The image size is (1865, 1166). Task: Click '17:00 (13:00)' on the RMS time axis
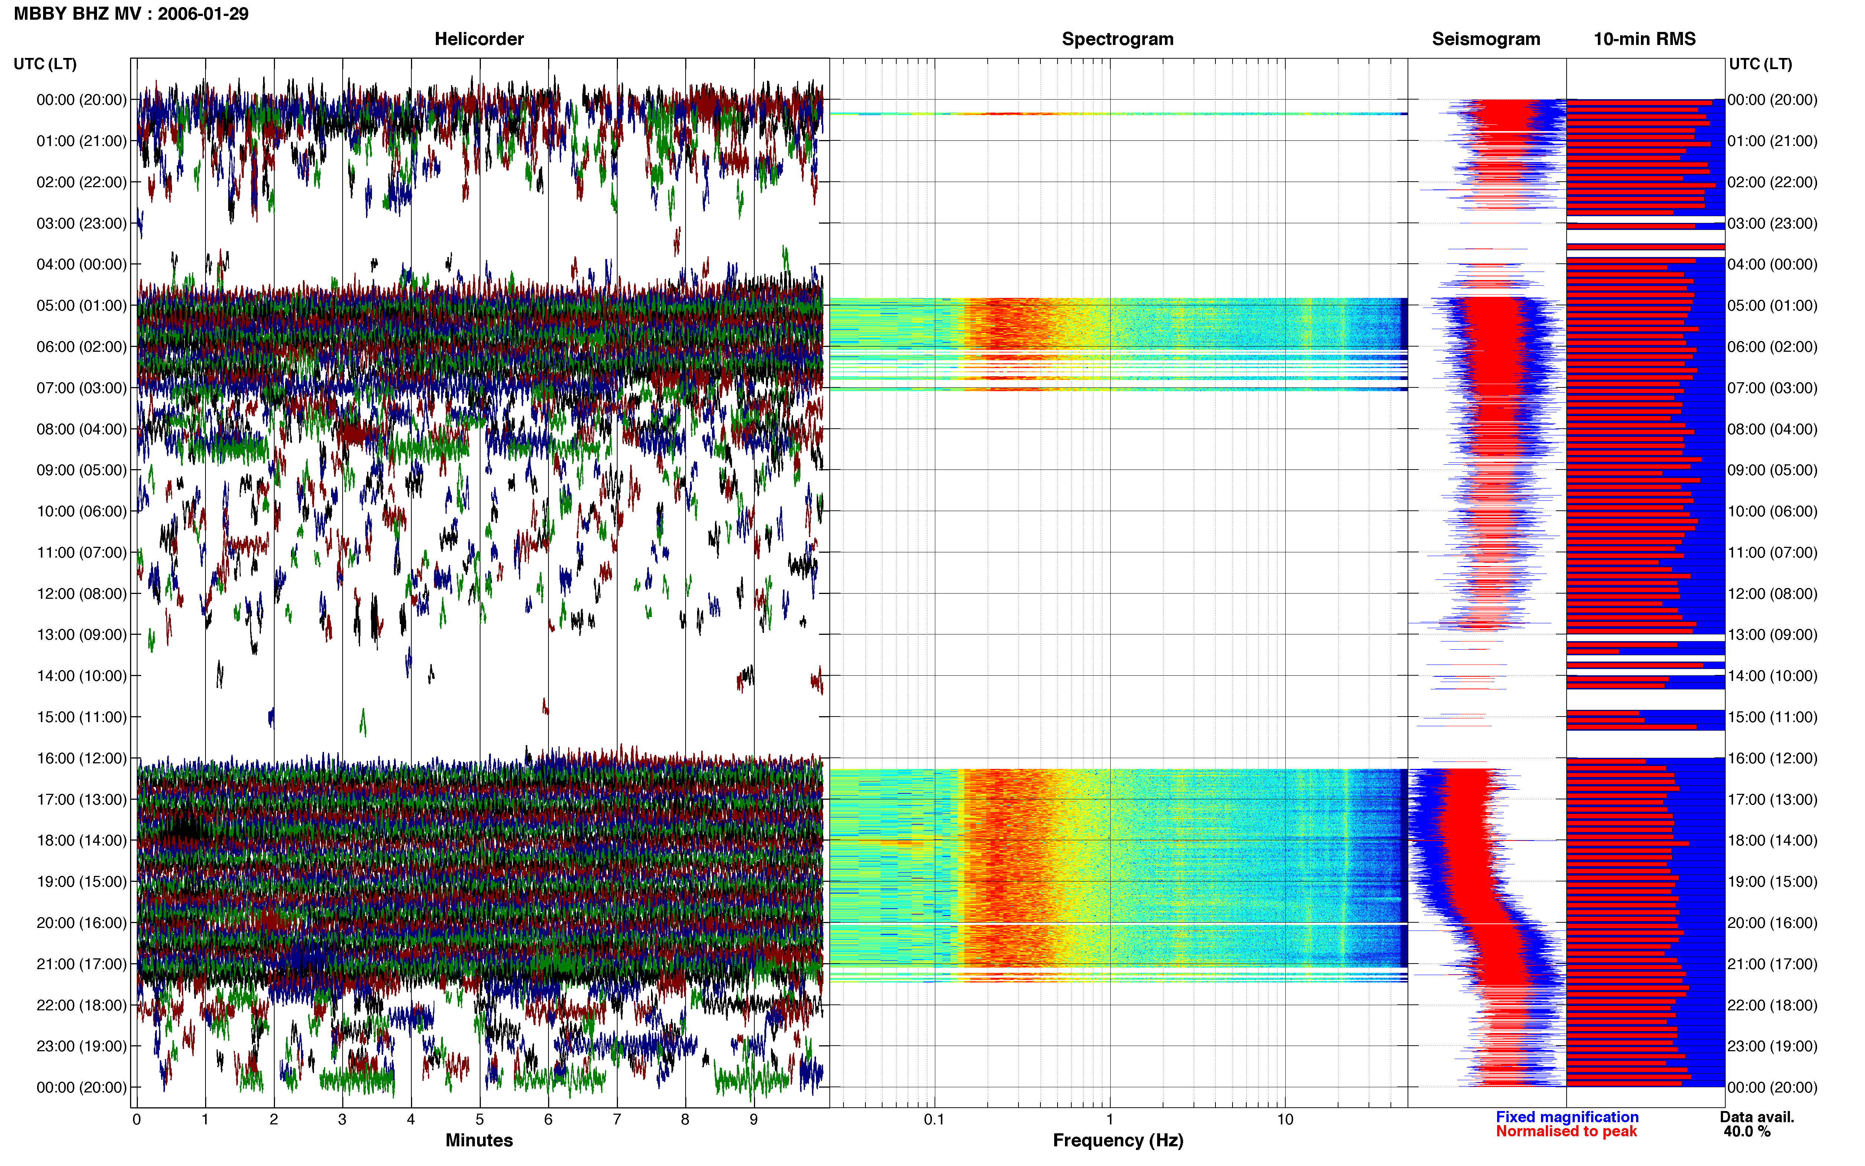tap(1772, 800)
